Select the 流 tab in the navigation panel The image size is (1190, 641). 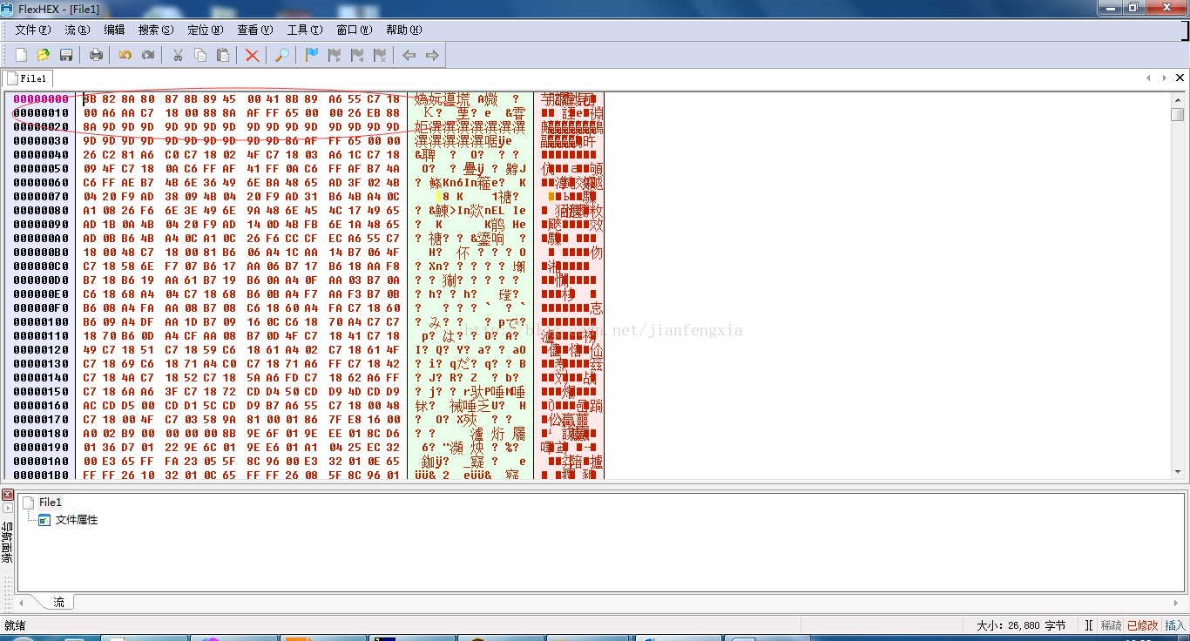tap(58, 602)
